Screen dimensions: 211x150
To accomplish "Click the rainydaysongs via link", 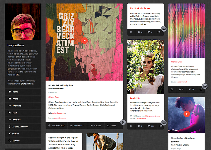I will coord(59,113).
